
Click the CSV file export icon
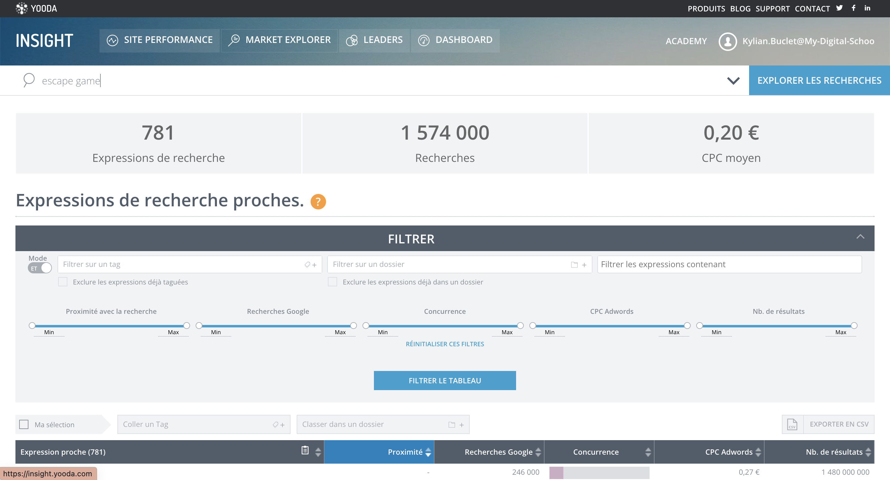tap(792, 424)
